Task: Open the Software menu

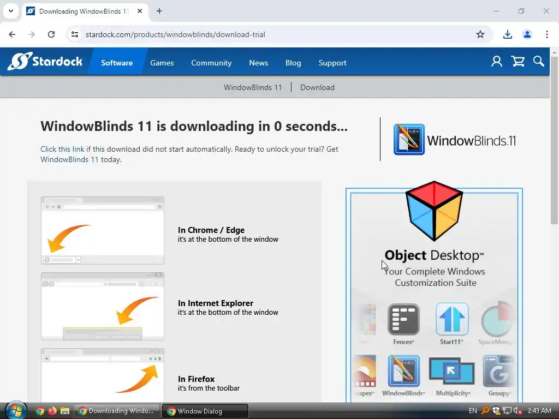Action: [117, 63]
